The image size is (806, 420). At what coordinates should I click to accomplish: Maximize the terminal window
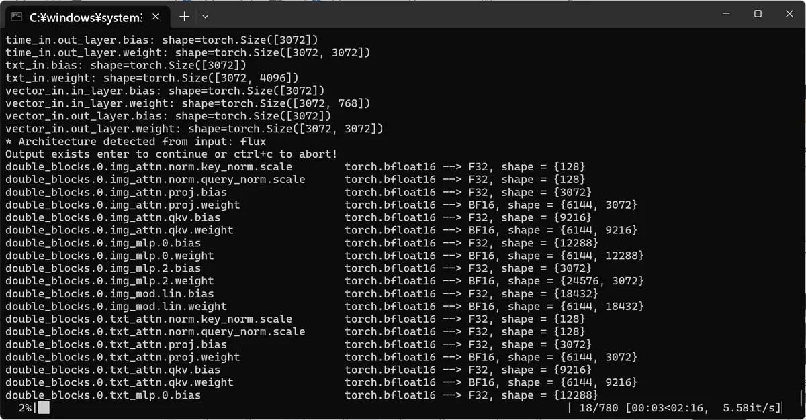(x=758, y=13)
